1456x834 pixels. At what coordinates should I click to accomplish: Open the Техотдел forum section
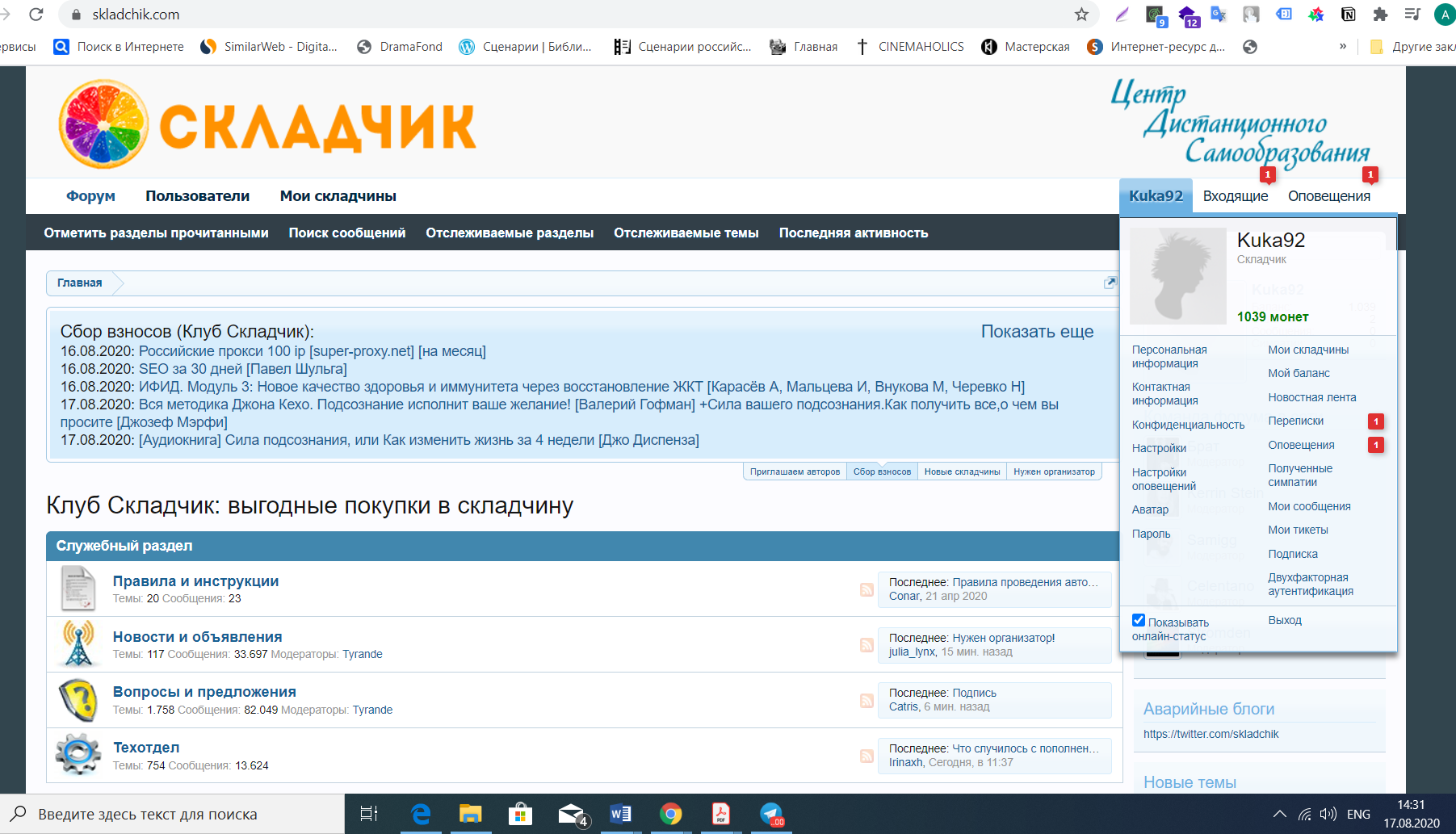click(x=146, y=748)
